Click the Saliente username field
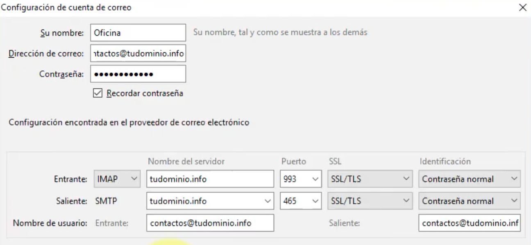This screenshot has width=531, height=245. tap(470, 223)
